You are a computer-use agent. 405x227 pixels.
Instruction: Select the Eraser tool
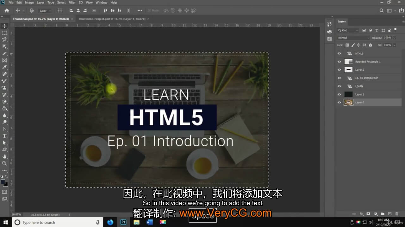[x=4, y=102]
